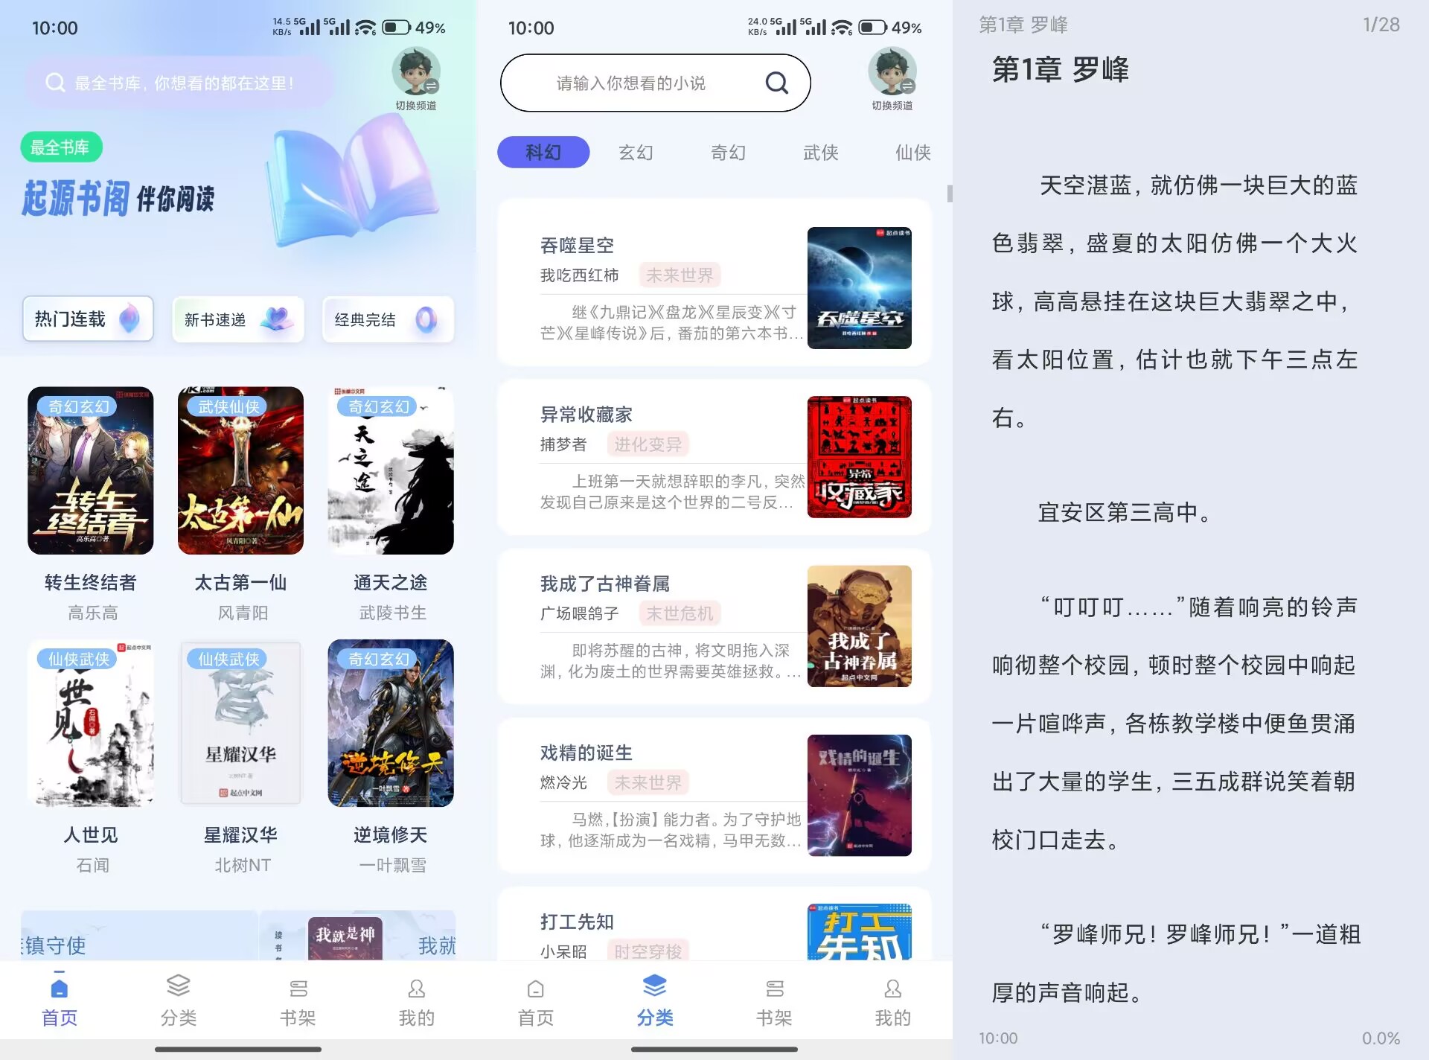This screenshot has height=1060, width=1429.
Task: Switch selection to the 奇幻 genre
Action: pos(728,153)
